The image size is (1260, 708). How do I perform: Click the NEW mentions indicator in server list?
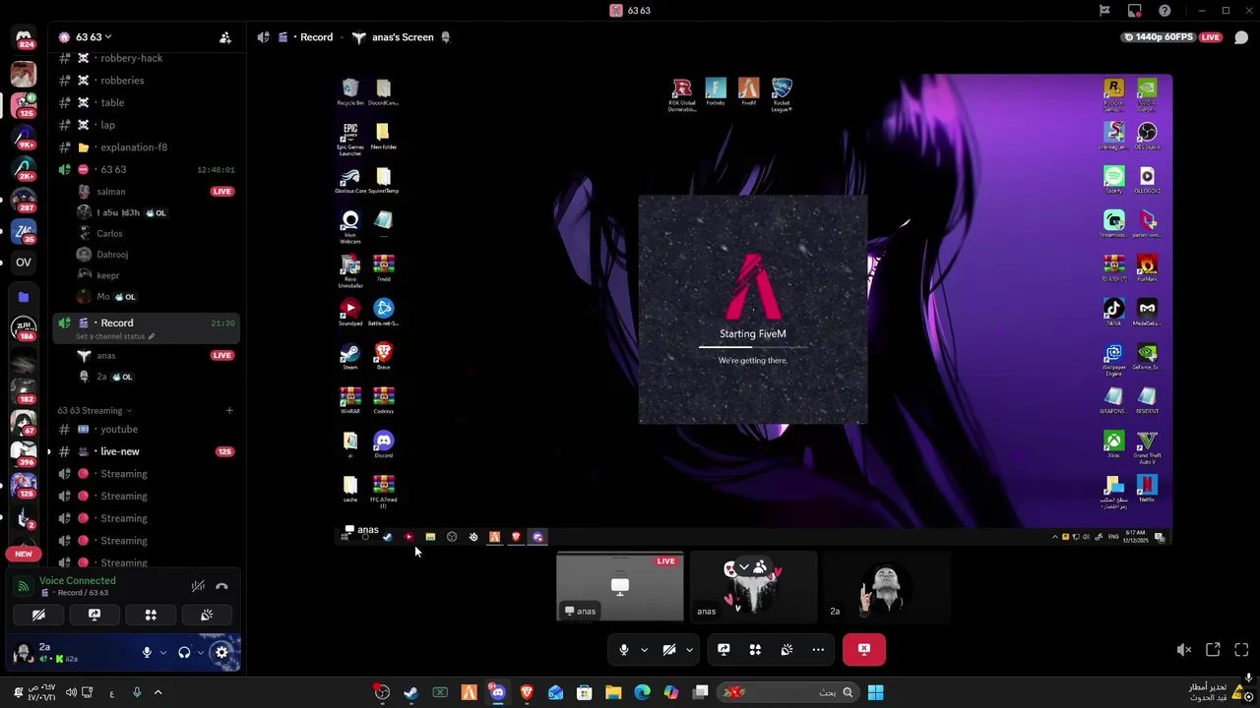(x=24, y=554)
